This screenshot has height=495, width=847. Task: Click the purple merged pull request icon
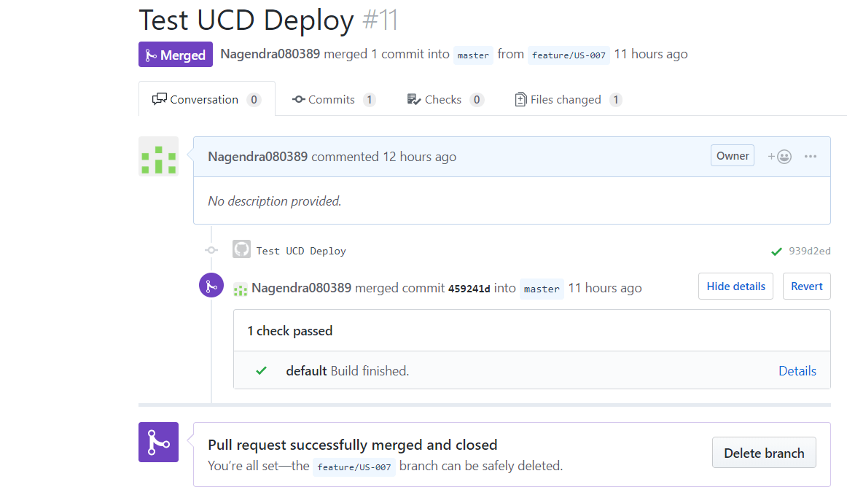(x=211, y=285)
